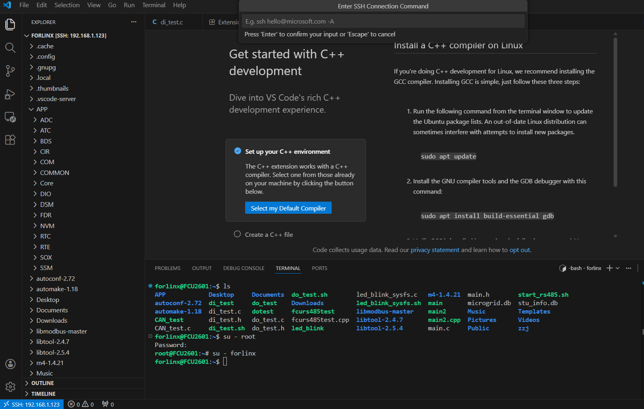Open the Source Control view icon
The width and height of the screenshot is (644, 409).
(10, 71)
